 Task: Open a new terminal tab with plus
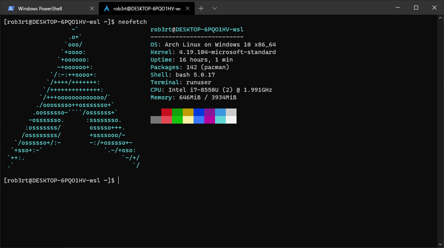point(201,8)
